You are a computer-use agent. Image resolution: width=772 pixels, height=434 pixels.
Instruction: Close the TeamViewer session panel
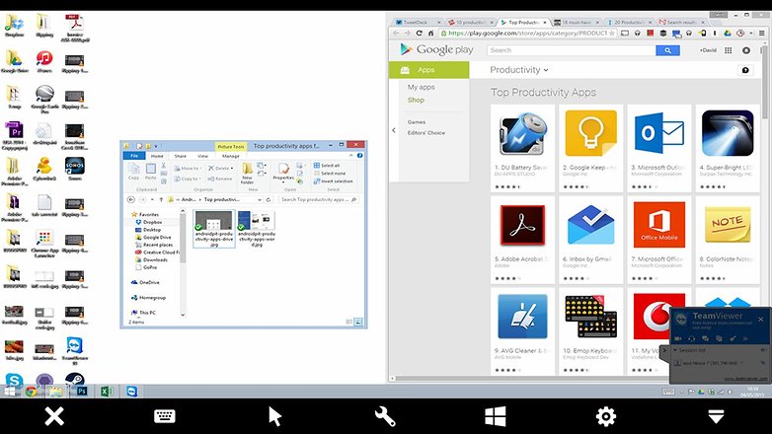pyautogui.click(x=761, y=320)
